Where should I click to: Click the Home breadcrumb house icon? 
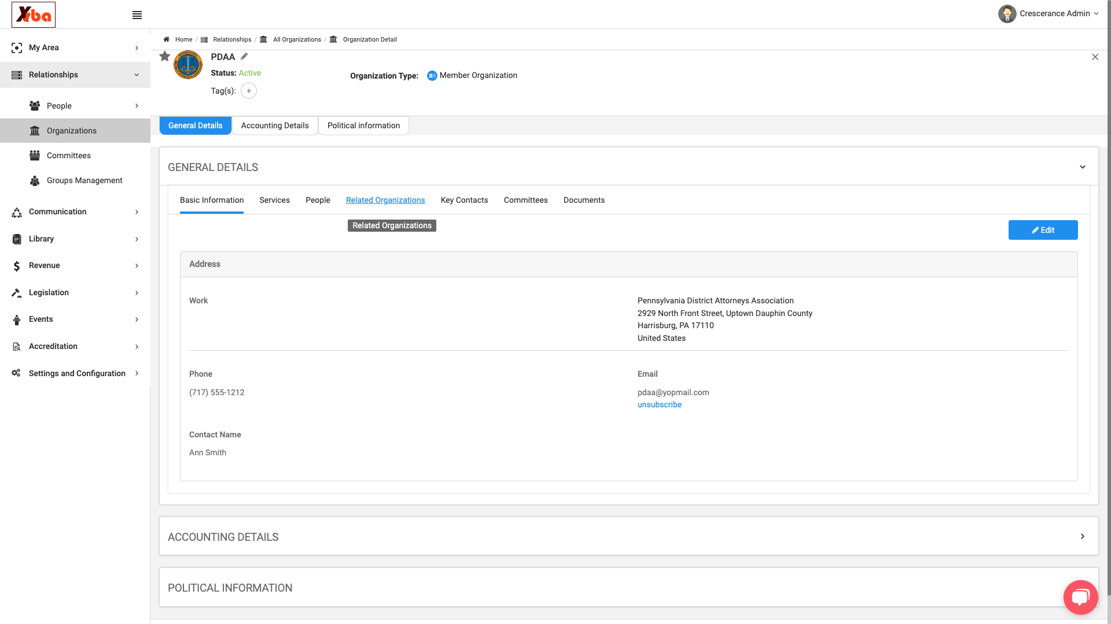(166, 39)
